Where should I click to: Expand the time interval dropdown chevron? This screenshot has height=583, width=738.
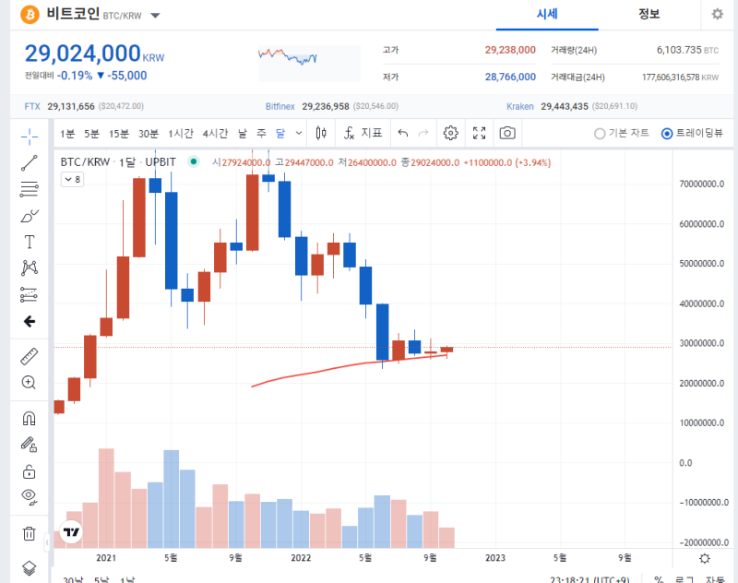(x=298, y=133)
